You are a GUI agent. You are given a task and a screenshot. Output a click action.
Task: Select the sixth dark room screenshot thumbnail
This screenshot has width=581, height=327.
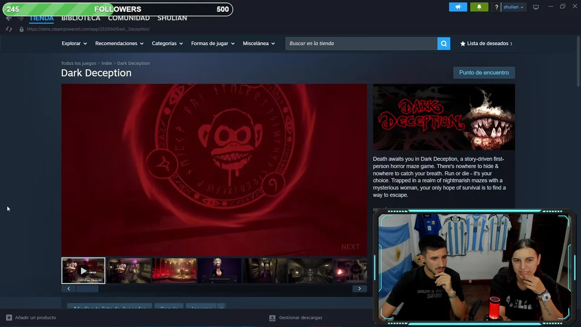(x=310, y=271)
